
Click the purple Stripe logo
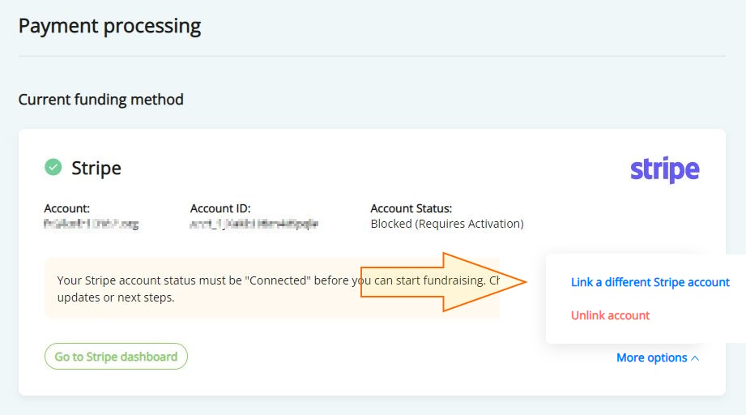[665, 169]
